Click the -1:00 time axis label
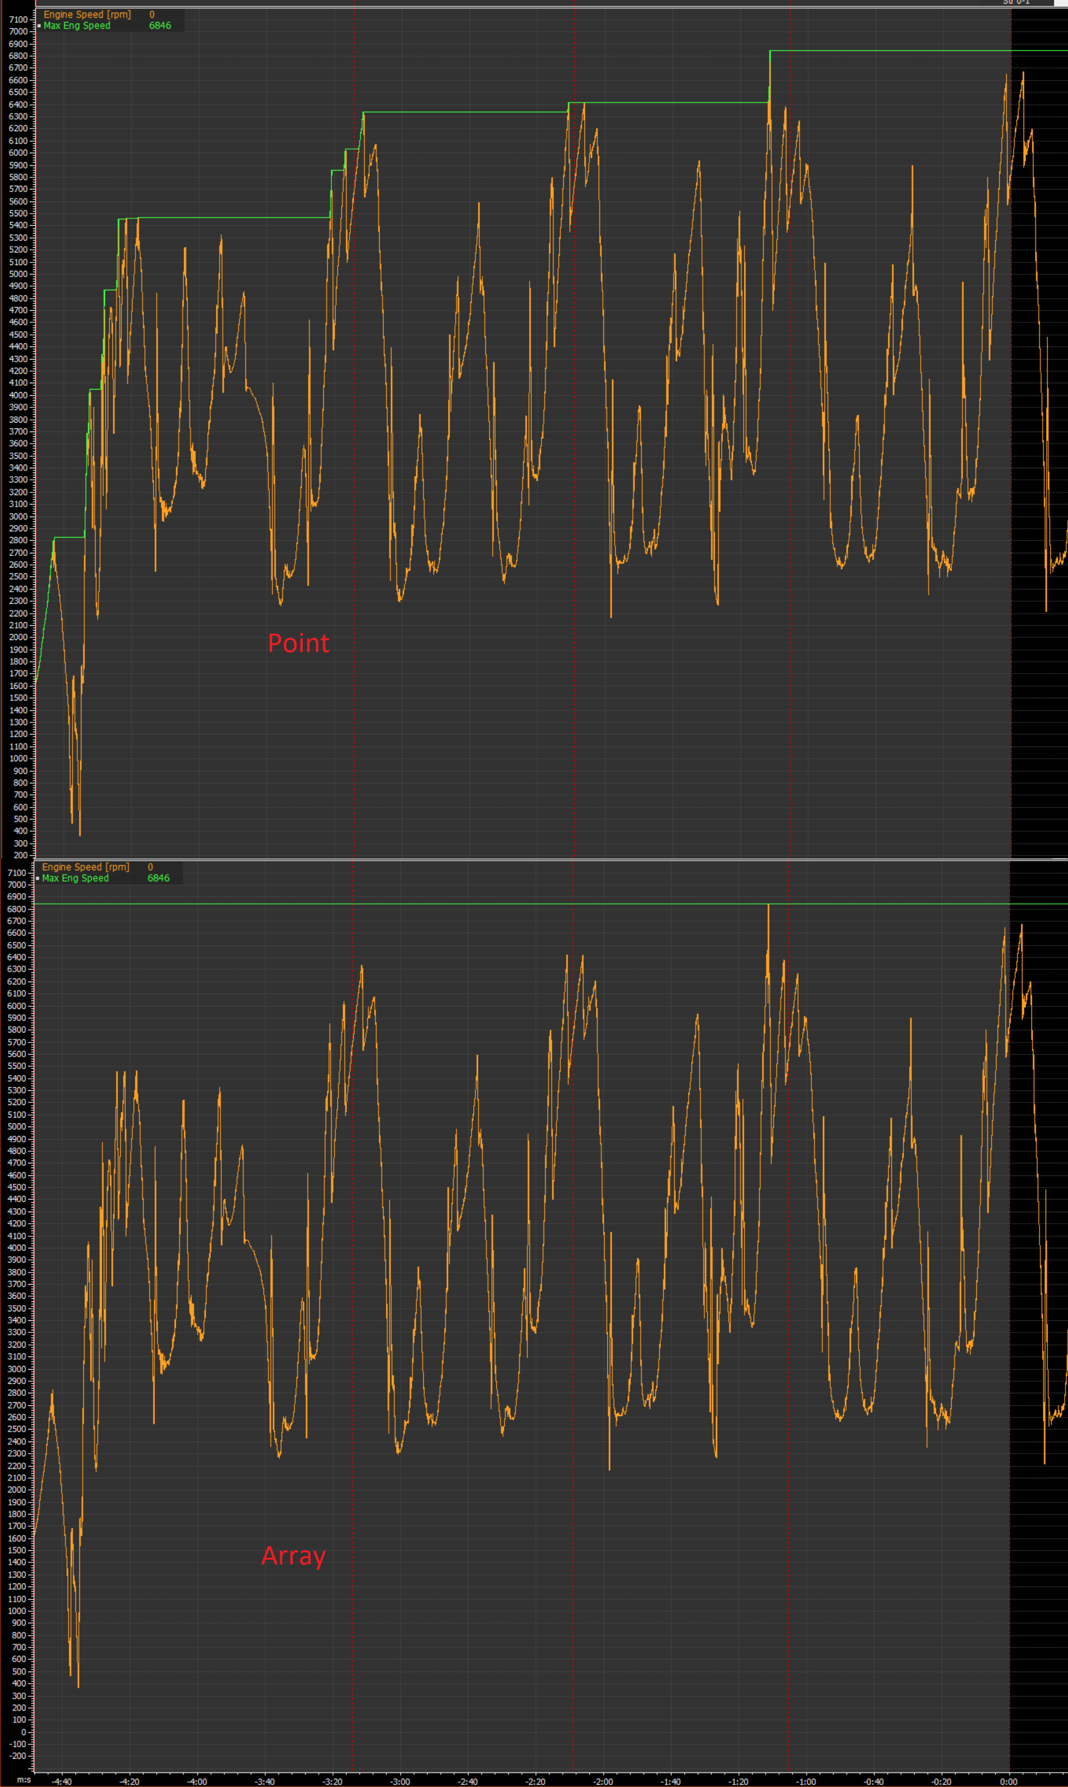 (806, 1781)
